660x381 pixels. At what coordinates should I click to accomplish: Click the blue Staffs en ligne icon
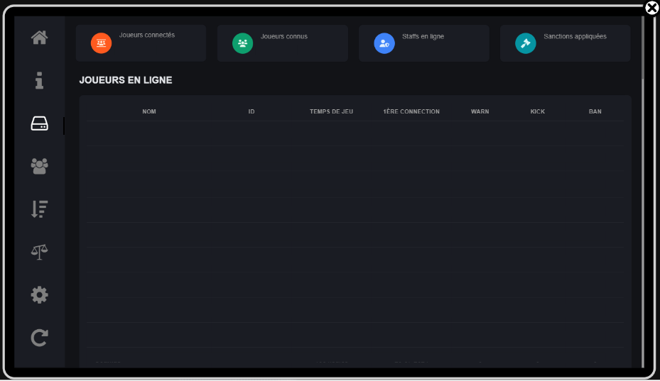point(384,43)
